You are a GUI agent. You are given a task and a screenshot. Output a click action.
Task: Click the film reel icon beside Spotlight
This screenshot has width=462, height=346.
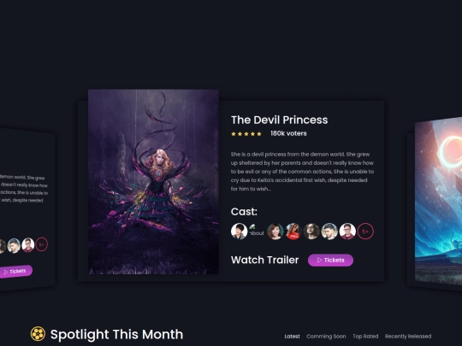pyautogui.click(x=38, y=334)
